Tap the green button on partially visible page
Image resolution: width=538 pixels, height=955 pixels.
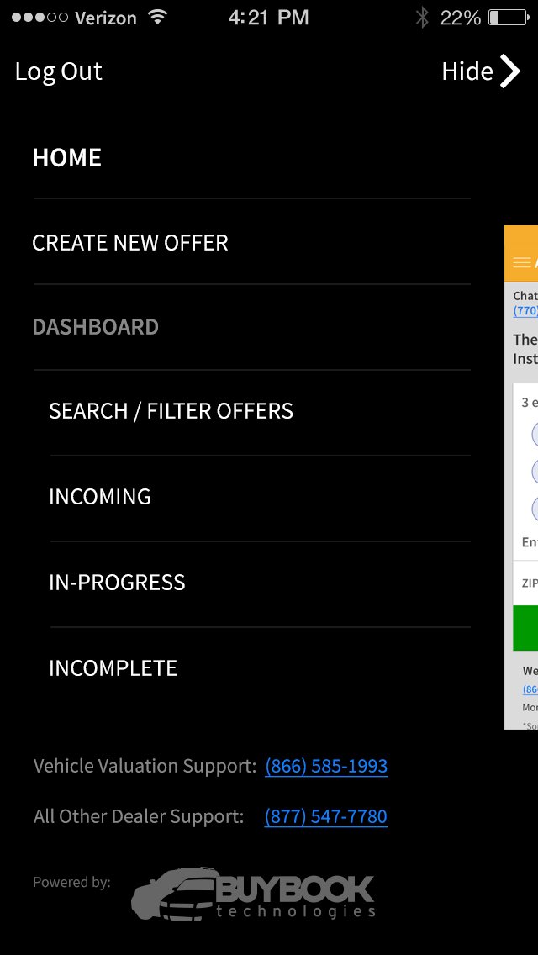[525, 629]
